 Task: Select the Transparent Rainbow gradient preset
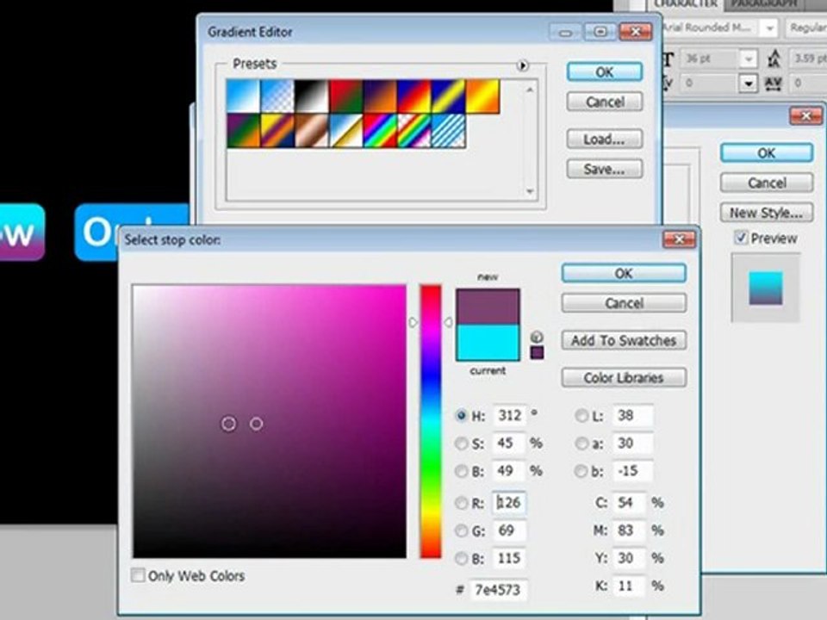point(414,131)
